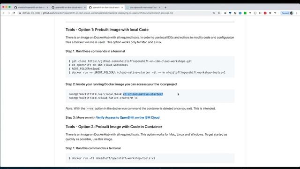This screenshot has width=300, height=169.
Task: Close the cns-openshift-workshop tab
Action: (x=159, y=8)
